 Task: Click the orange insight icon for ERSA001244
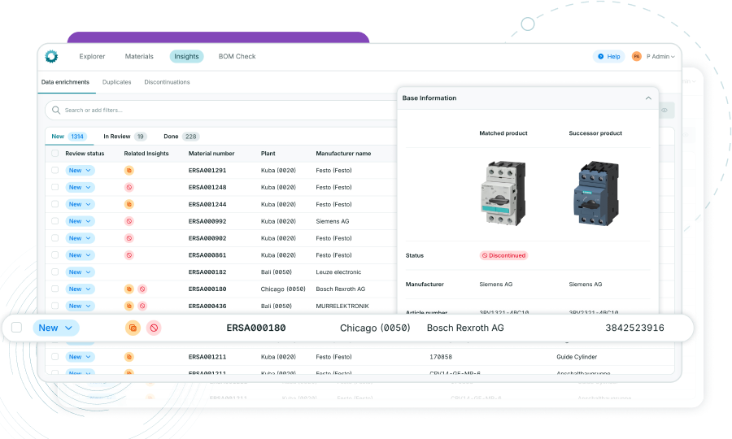129,204
